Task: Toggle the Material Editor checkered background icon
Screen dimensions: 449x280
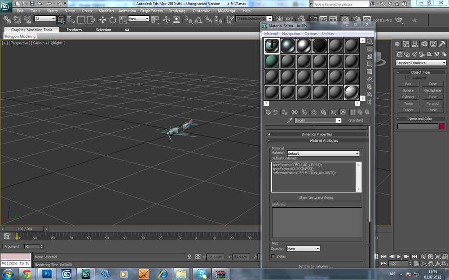Action: [370, 57]
